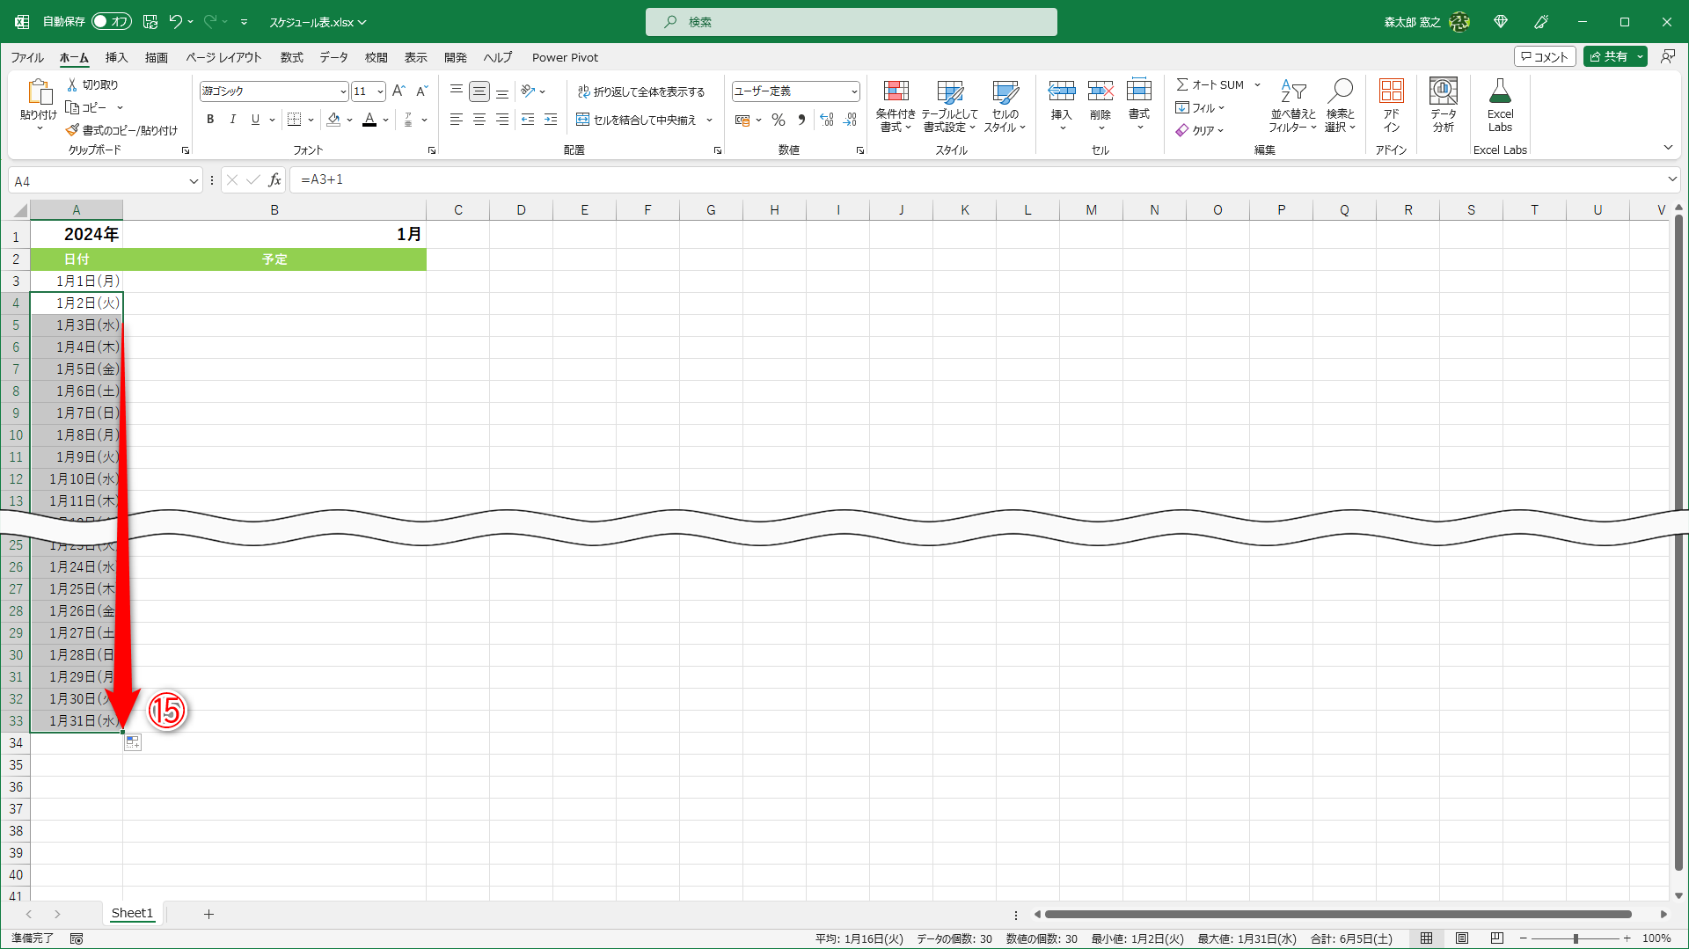The height and width of the screenshot is (949, 1689).
Task: Switch to Page Break Preview in status bar
Action: [1497, 938]
